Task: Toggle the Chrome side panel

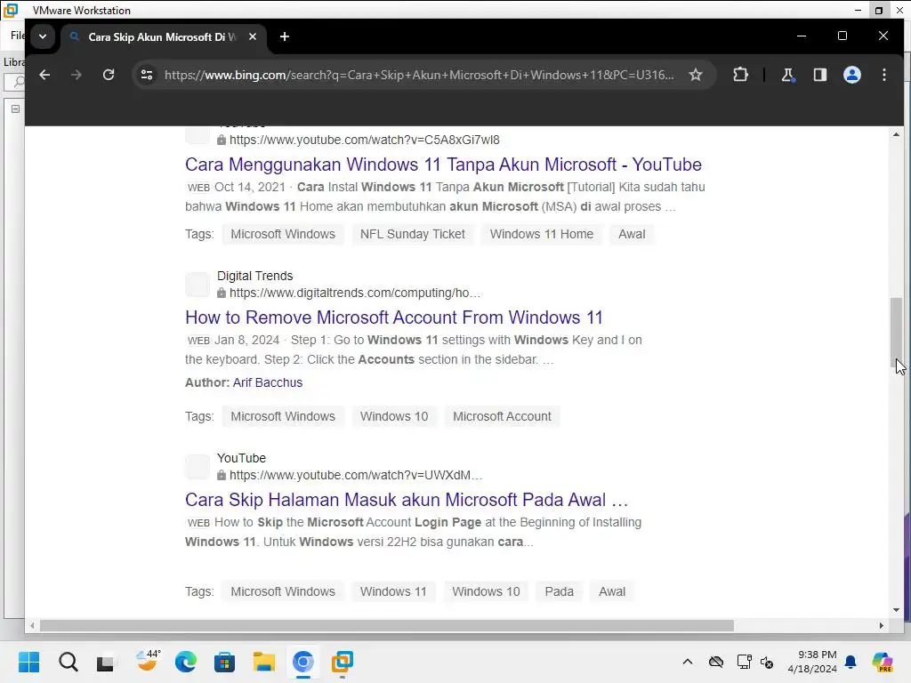Action: (x=819, y=75)
